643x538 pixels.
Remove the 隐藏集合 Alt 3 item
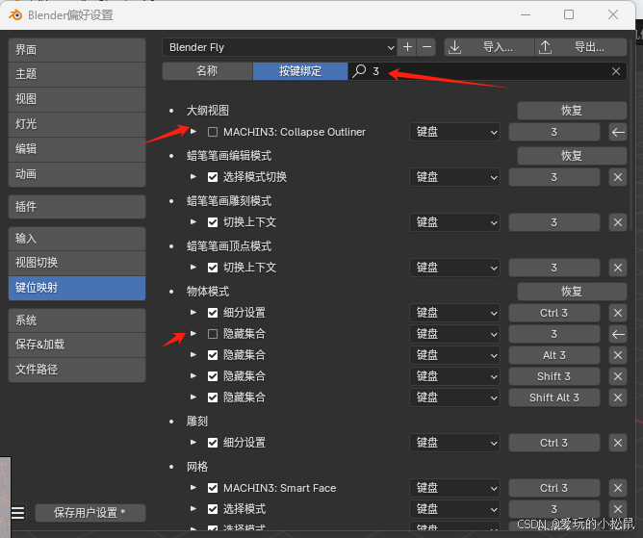point(618,355)
